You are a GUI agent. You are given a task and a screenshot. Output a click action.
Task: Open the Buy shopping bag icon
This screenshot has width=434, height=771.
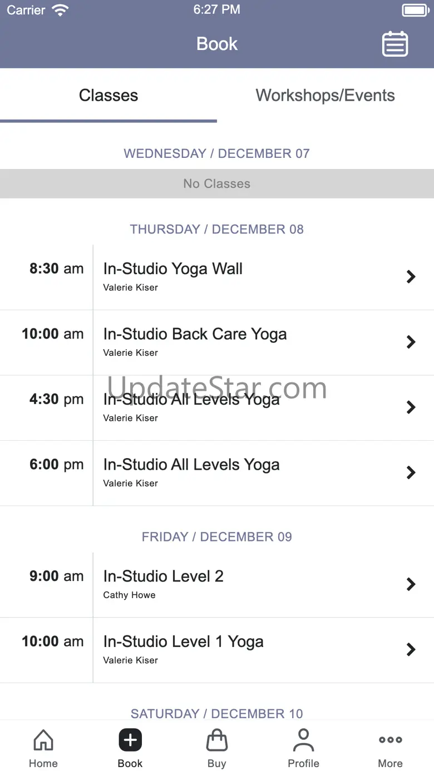(x=217, y=740)
